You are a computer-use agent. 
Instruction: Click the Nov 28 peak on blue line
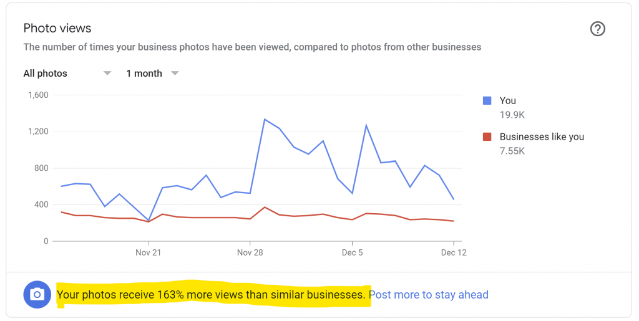point(265,119)
